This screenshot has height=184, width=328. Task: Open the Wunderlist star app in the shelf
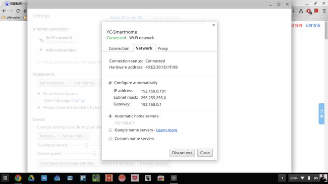[x=109, y=178]
